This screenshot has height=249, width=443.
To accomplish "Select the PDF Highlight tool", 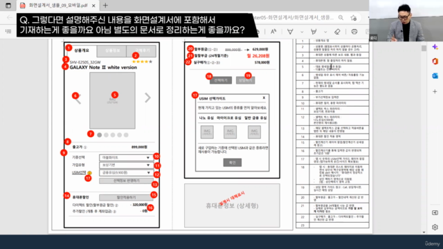I will point(314,32).
